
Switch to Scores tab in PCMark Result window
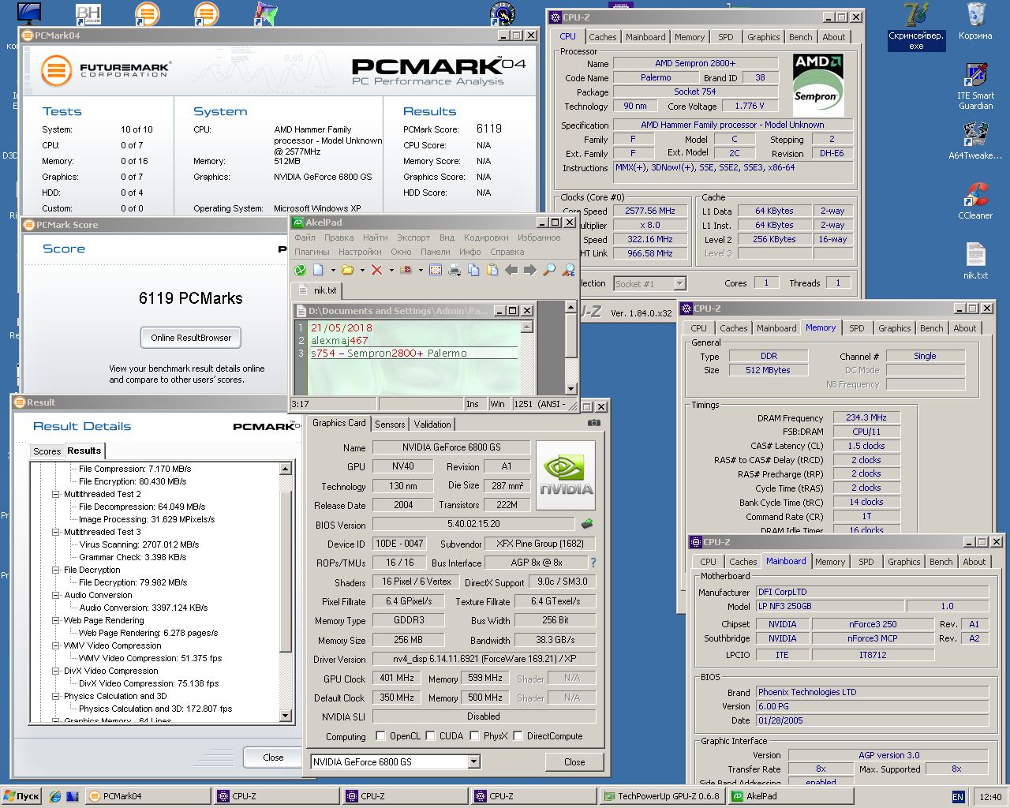tap(47, 451)
